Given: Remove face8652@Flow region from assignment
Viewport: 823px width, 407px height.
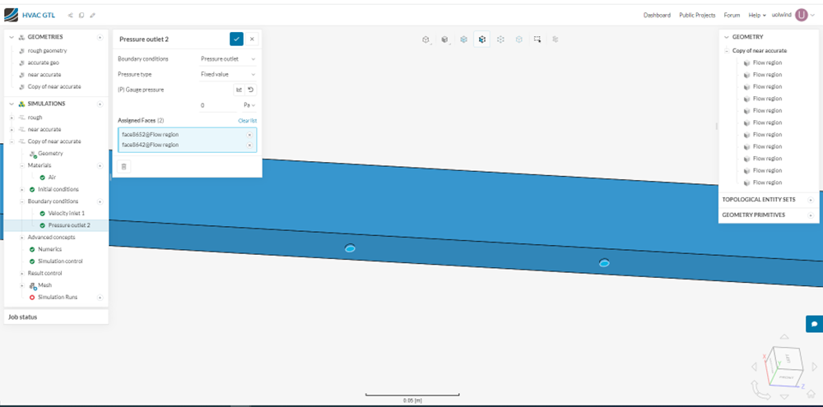Looking at the screenshot, I should (249, 135).
